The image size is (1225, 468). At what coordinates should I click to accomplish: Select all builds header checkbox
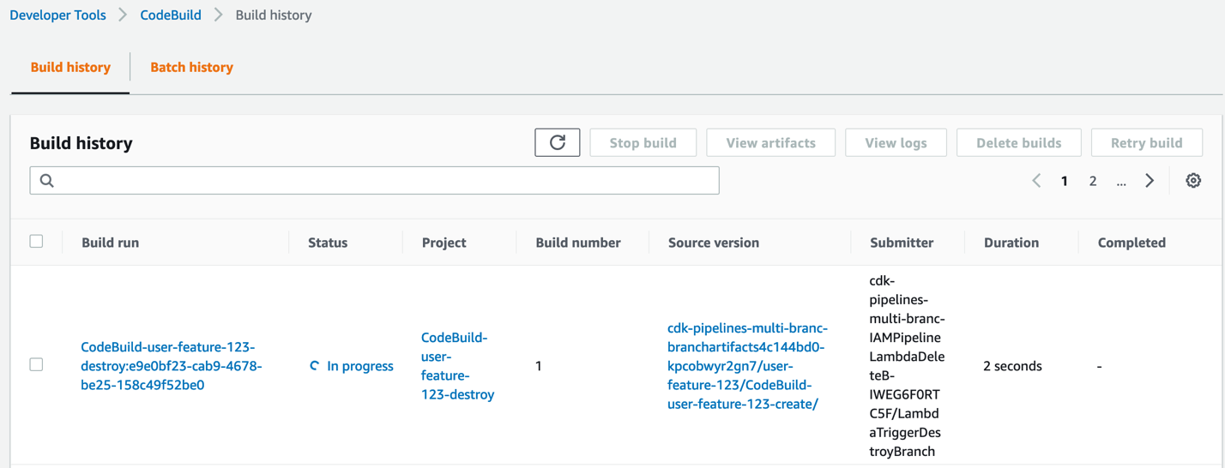click(x=36, y=242)
